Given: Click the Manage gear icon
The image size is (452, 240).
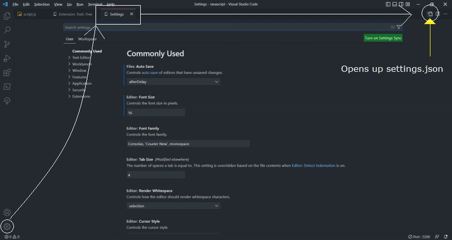Looking at the screenshot, I should [7, 226].
